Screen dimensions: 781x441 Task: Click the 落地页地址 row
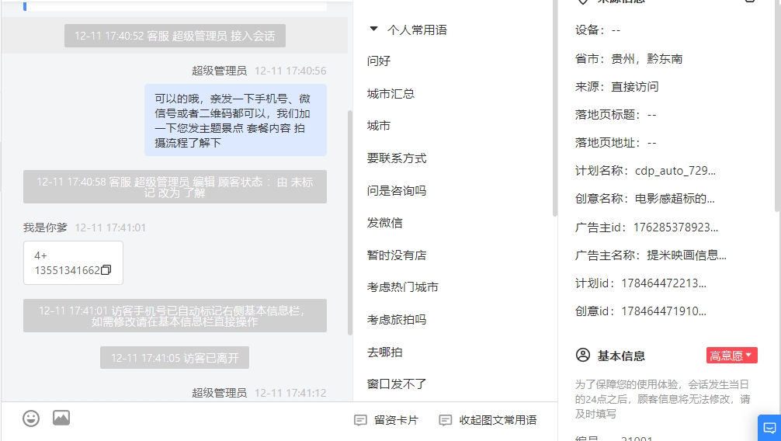click(616, 143)
